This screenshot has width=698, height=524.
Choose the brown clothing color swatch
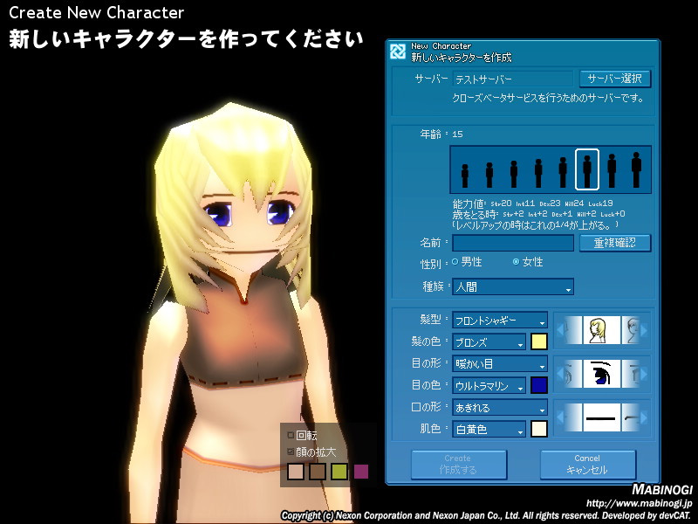[318, 472]
